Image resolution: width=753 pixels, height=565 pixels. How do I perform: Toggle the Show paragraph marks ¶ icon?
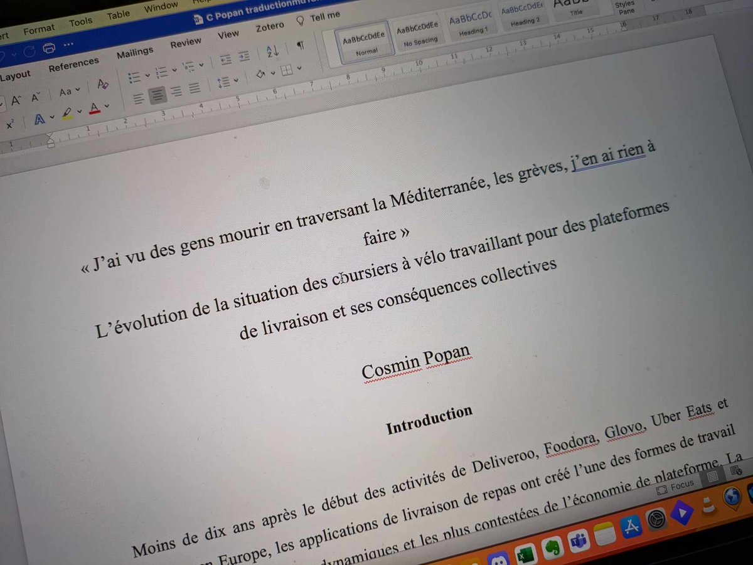tap(301, 46)
